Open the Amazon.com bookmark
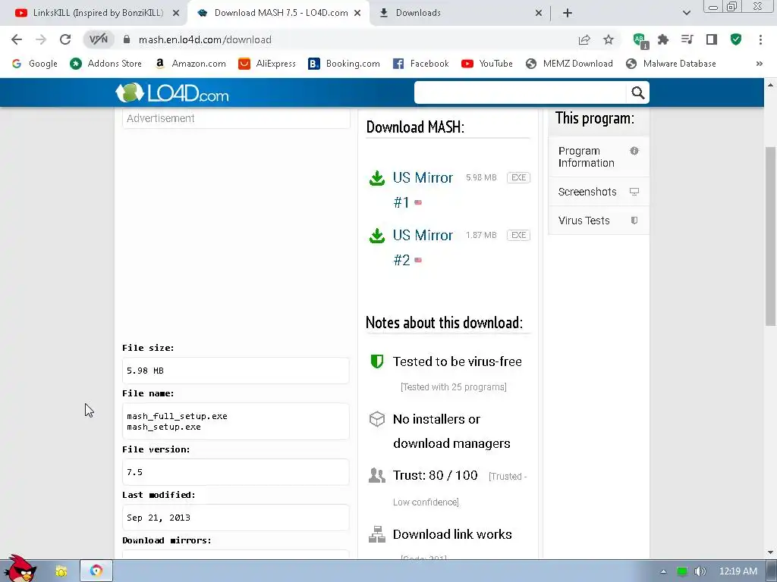 (190, 64)
